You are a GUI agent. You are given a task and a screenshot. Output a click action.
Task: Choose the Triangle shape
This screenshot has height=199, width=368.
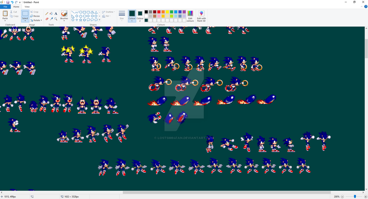(96, 12)
